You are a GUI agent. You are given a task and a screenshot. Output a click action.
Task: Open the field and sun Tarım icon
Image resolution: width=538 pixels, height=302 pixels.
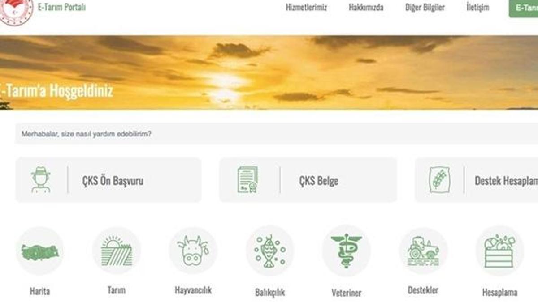click(x=117, y=251)
